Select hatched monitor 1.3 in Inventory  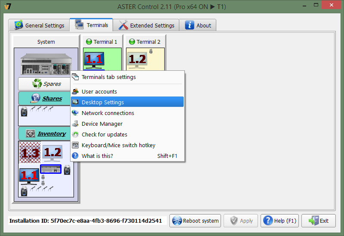point(30,153)
